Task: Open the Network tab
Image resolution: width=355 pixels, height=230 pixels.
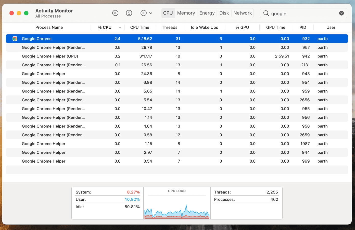Action: click(243, 13)
